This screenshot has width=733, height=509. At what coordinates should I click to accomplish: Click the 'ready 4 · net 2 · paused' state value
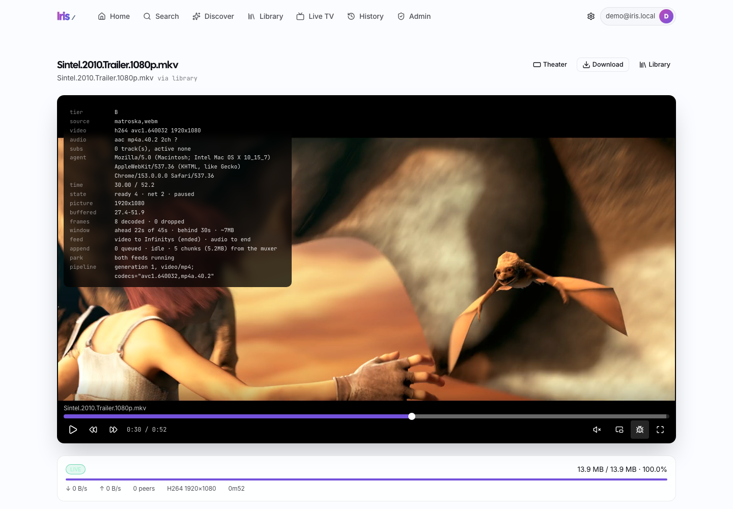pos(154,194)
